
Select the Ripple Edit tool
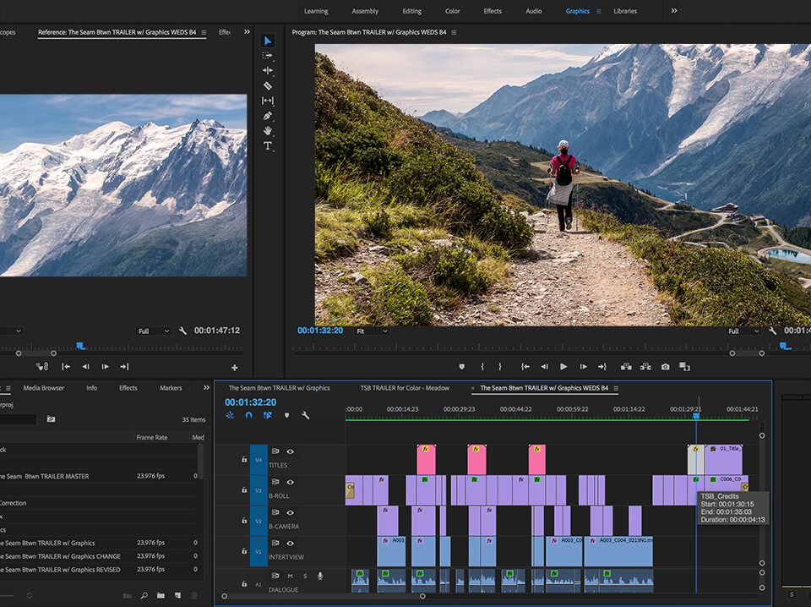coord(268,70)
